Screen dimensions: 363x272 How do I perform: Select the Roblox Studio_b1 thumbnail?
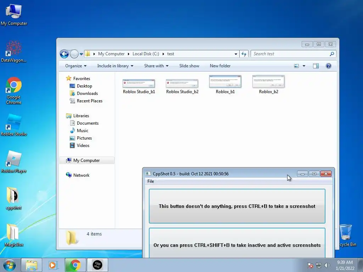139,86
